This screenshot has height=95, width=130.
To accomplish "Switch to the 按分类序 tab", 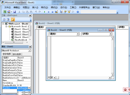I will (x=17, y=54).
